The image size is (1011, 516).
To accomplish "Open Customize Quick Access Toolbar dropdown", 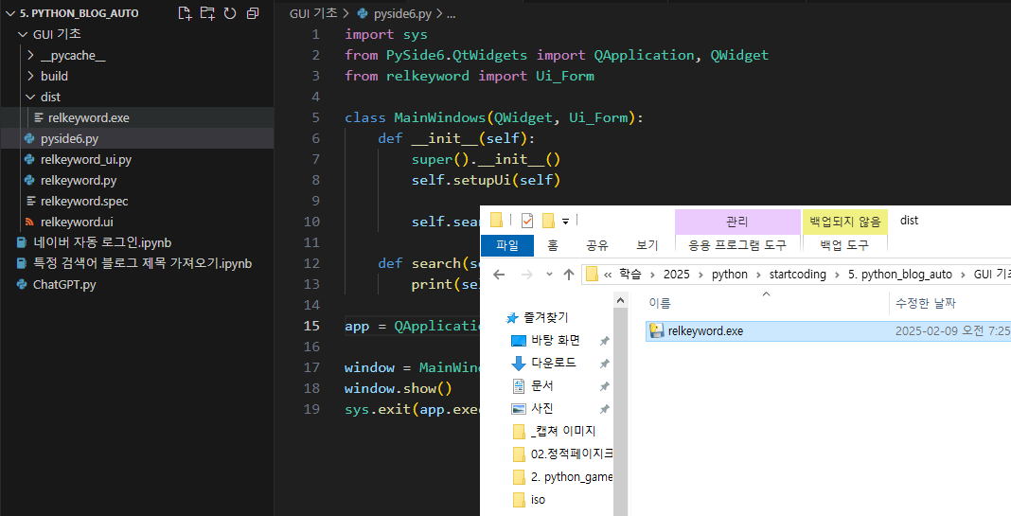I will (565, 222).
